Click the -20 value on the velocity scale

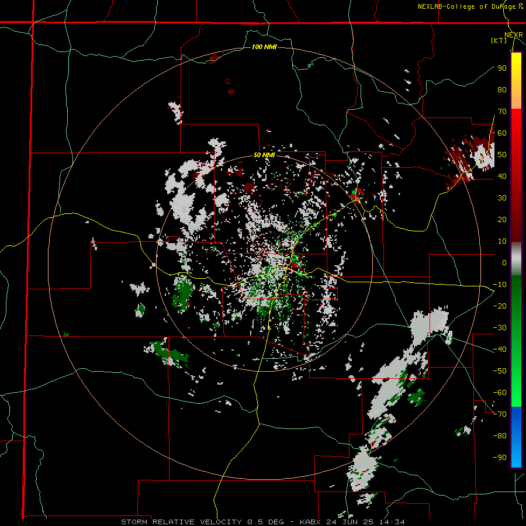[x=500, y=306]
